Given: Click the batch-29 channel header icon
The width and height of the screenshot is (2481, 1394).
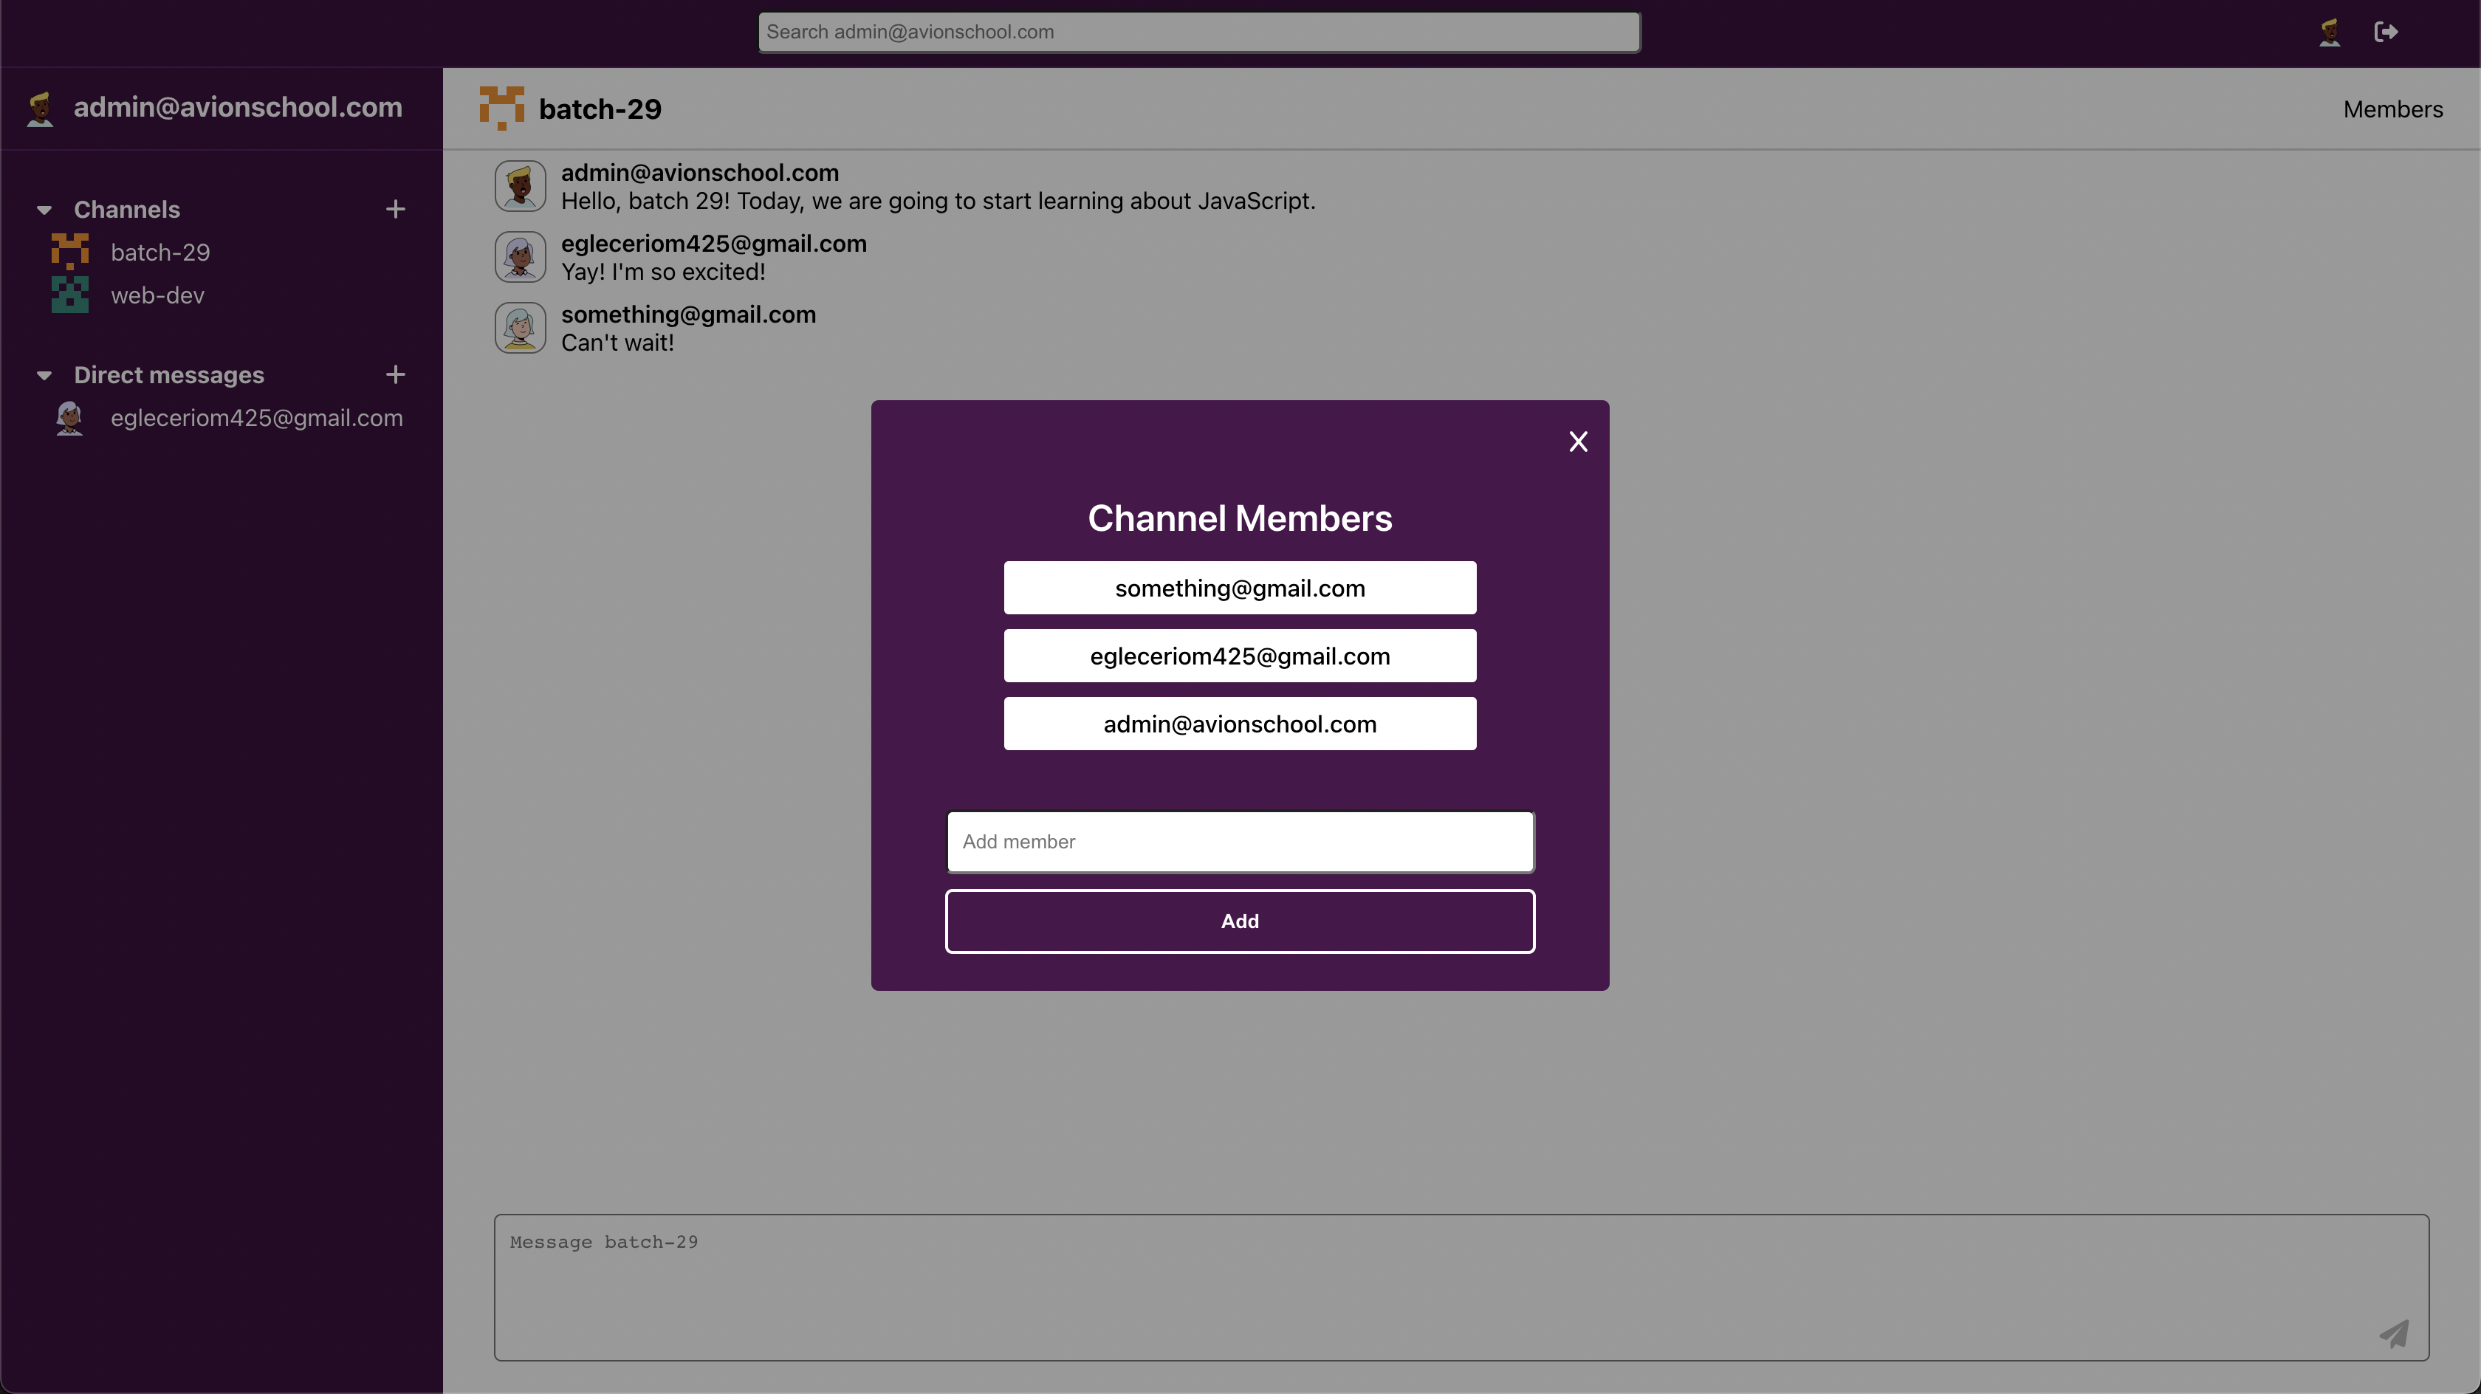Looking at the screenshot, I should pos(502,108).
